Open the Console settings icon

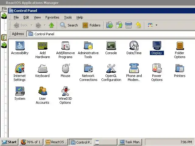pyautogui.click(x=111, y=48)
